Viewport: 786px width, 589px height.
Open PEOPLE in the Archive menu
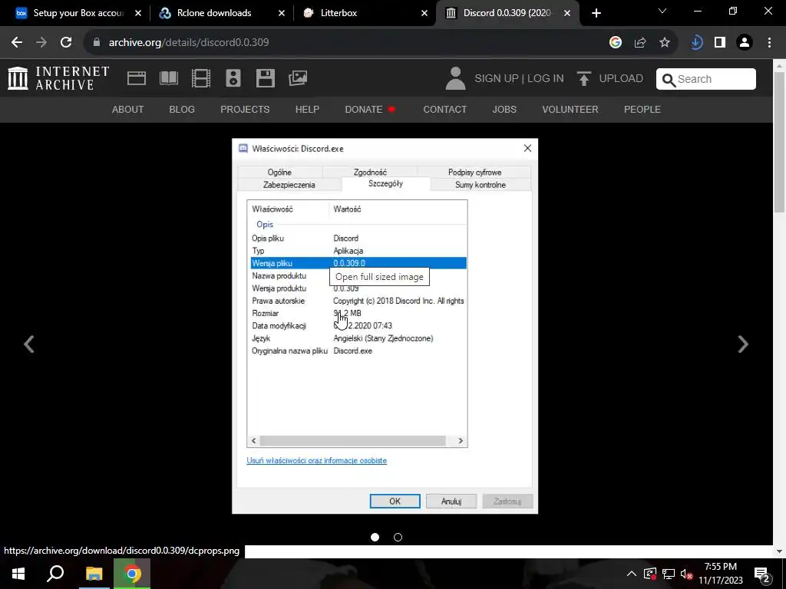[x=642, y=109]
